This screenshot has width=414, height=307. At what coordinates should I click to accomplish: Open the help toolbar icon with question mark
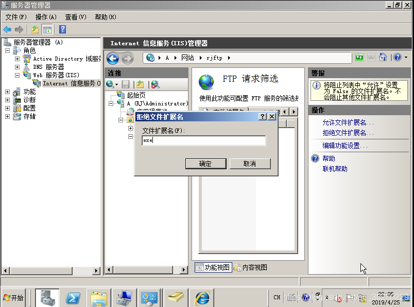[x=63, y=29]
